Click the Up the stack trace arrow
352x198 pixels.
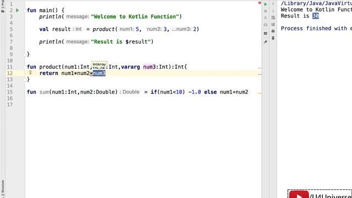point(273,4)
